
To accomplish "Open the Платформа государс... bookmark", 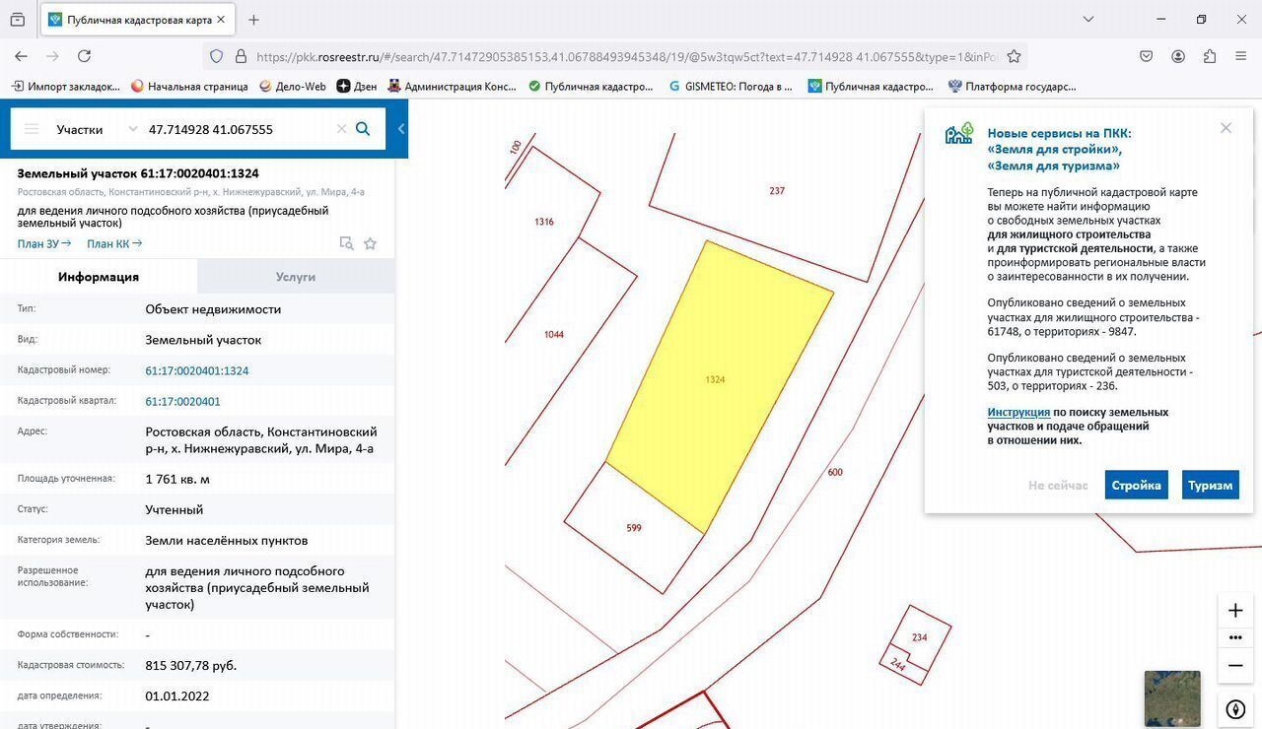I will [1013, 87].
